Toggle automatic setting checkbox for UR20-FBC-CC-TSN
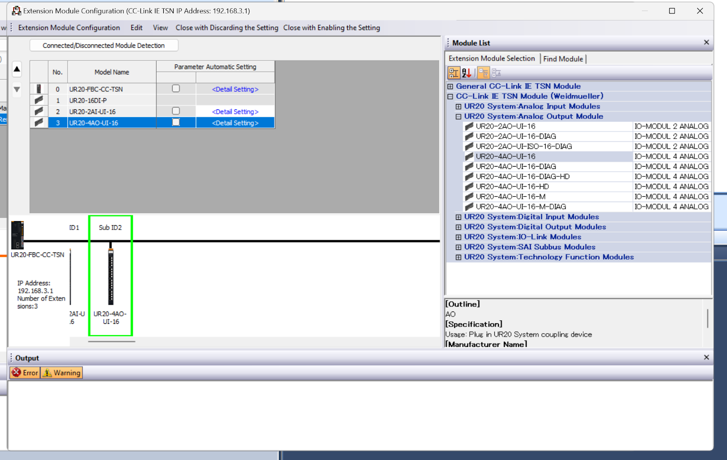 tap(176, 89)
